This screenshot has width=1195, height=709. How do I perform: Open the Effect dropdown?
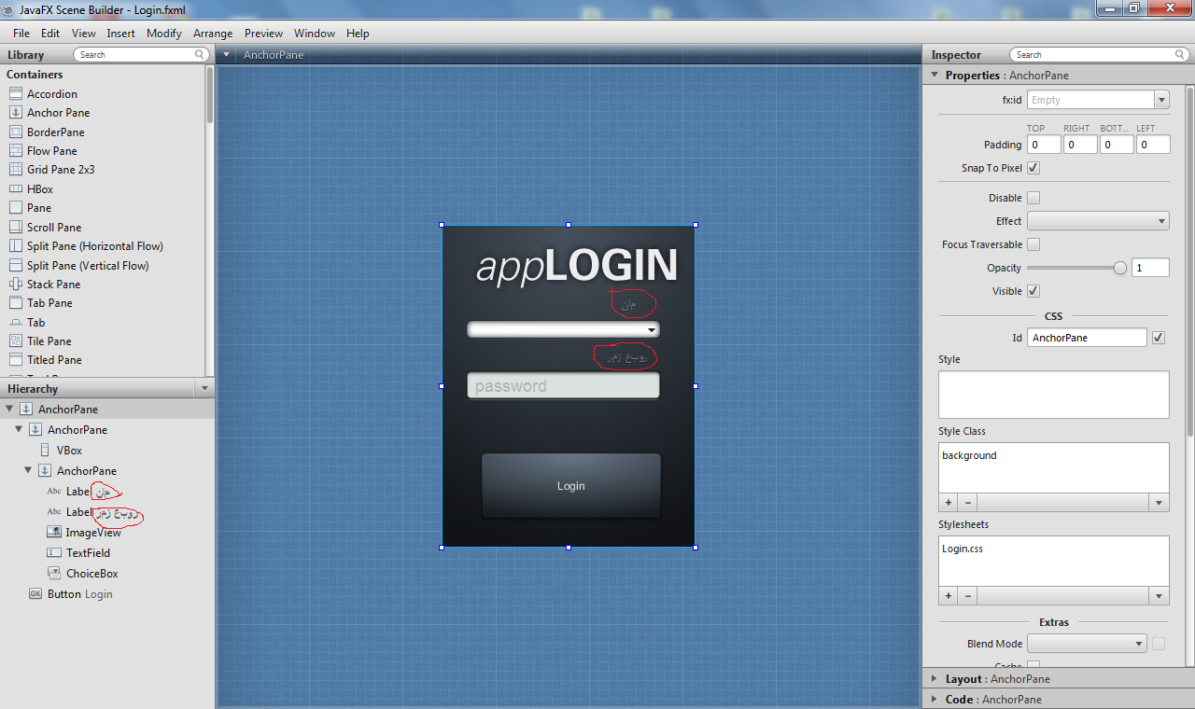pyautogui.click(x=1098, y=221)
